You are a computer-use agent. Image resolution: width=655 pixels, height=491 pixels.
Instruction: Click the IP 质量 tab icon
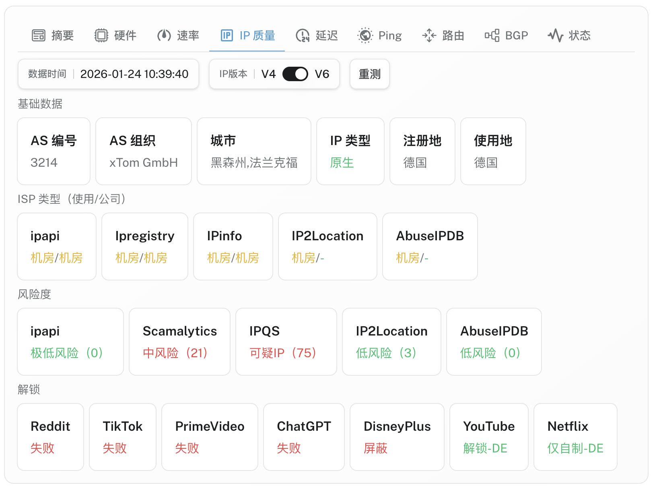(x=227, y=35)
